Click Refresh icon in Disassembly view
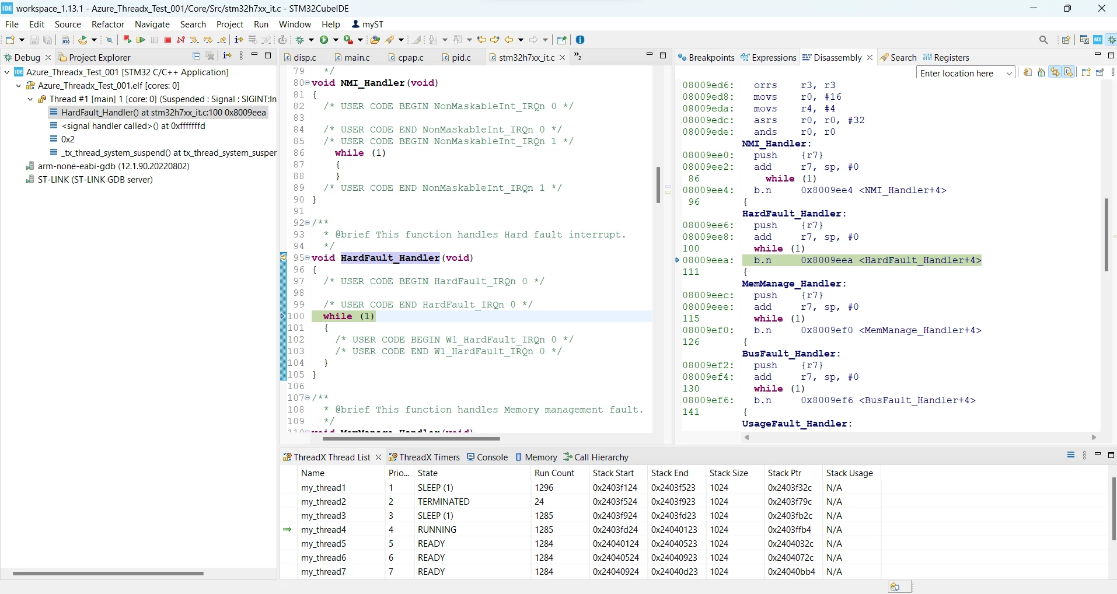 1028,72
